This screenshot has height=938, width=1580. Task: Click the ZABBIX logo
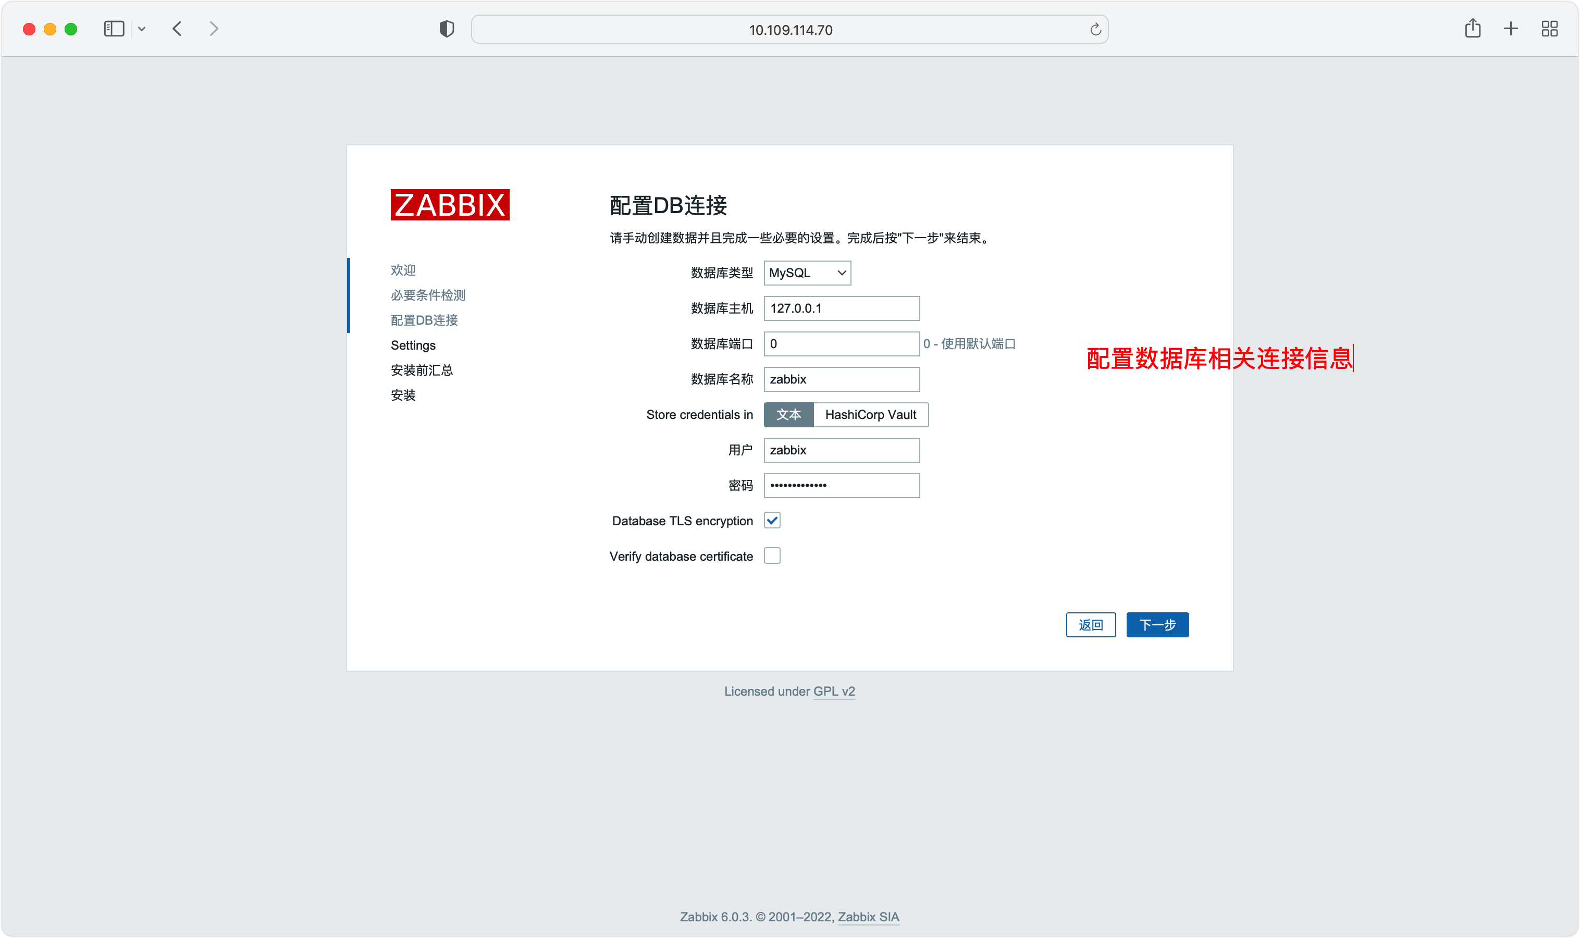pyautogui.click(x=450, y=205)
